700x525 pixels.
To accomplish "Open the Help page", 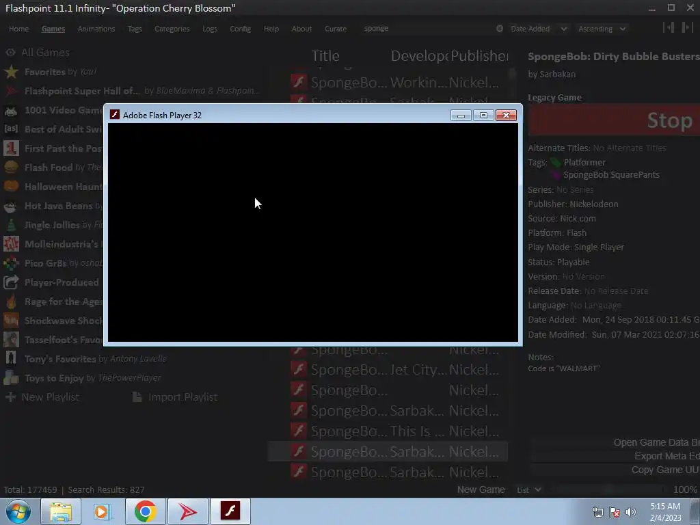I will 271,29.
